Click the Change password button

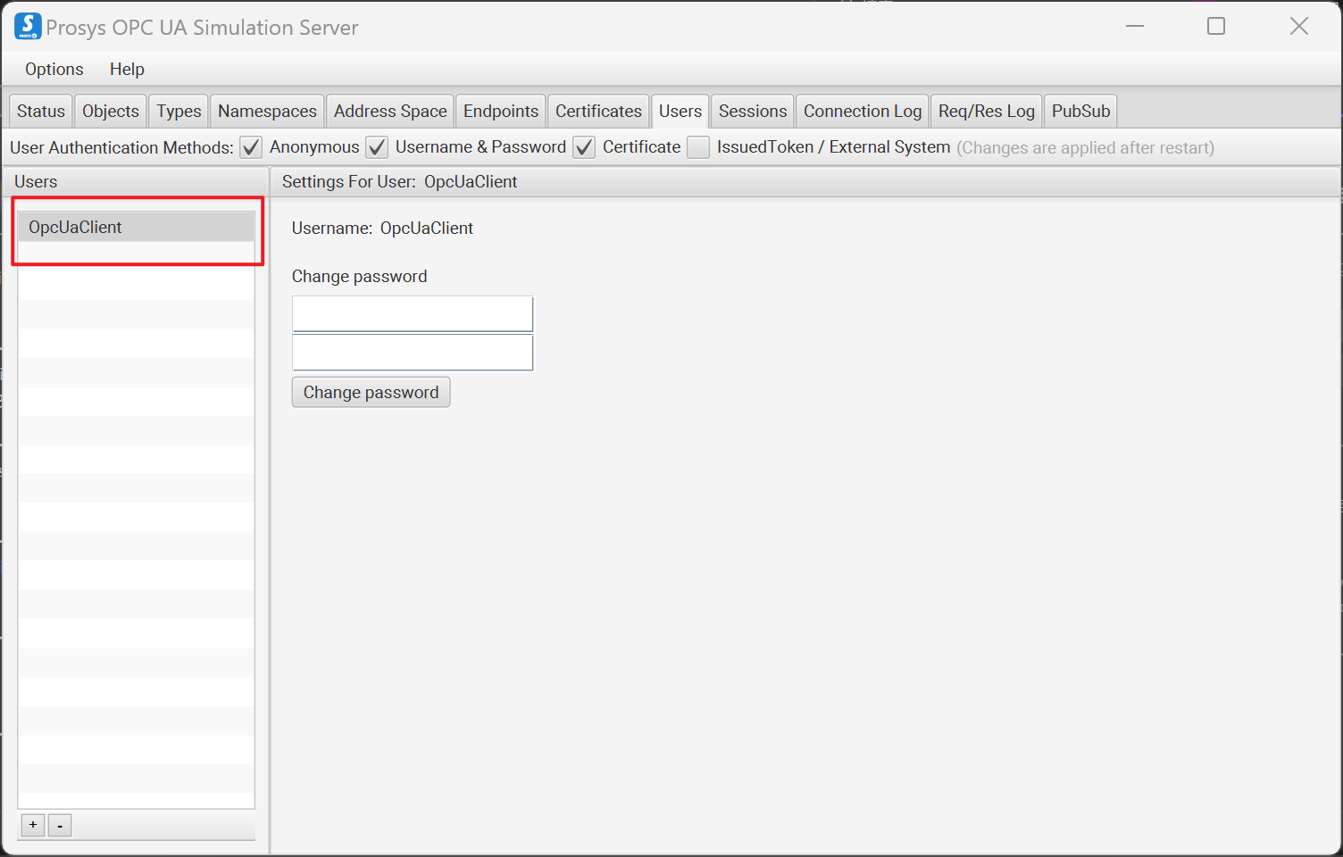click(371, 393)
